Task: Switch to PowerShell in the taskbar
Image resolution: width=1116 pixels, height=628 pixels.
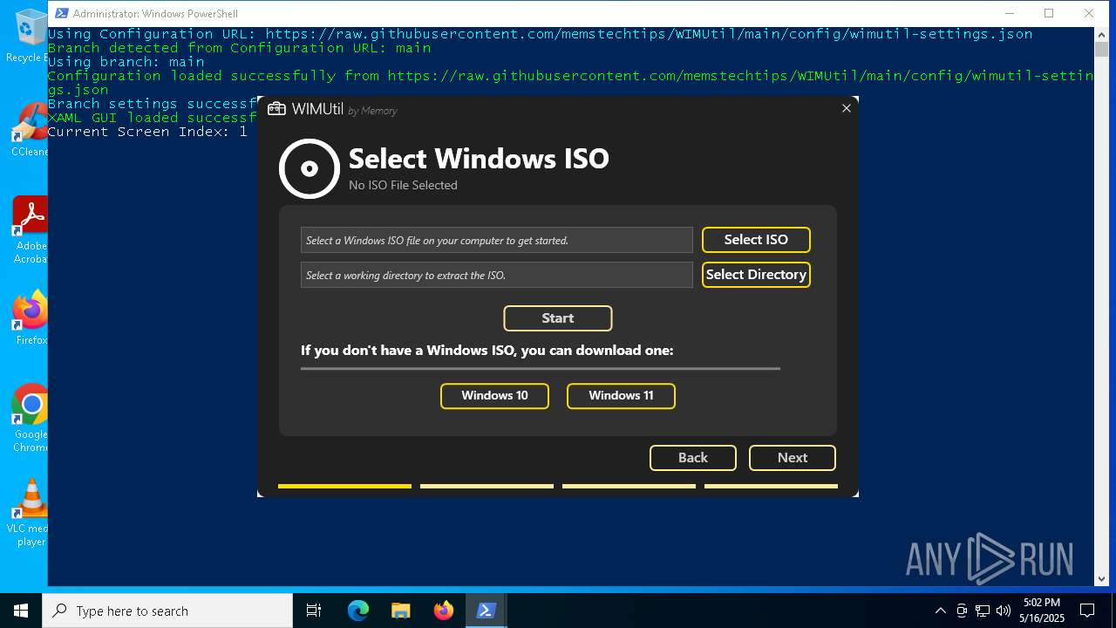Action: tap(487, 611)
